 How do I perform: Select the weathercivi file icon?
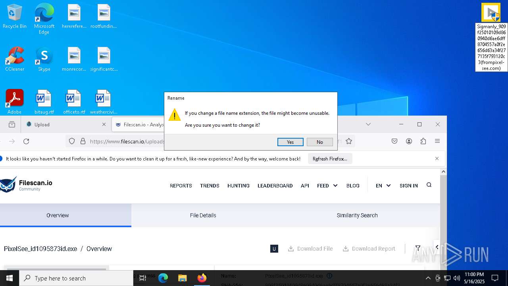click(104, 102)
